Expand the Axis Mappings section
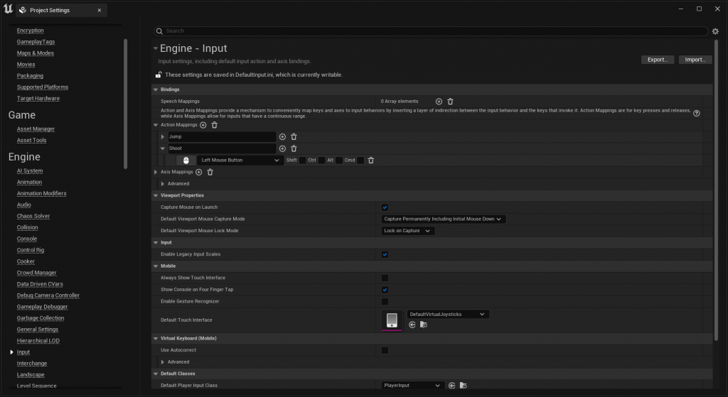The width and height of the screenshot is (728, 397). [x=156, y=172]
